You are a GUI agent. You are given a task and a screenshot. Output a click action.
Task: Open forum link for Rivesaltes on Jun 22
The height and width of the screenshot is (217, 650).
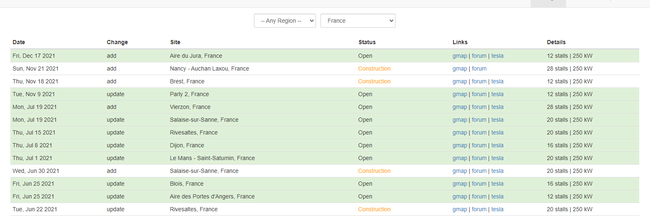[479, 209]
